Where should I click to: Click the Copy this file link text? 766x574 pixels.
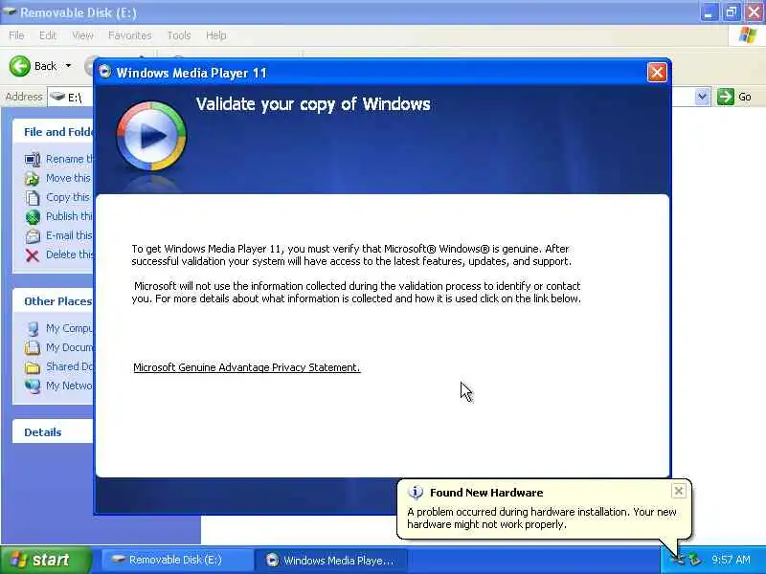point(69,197)
